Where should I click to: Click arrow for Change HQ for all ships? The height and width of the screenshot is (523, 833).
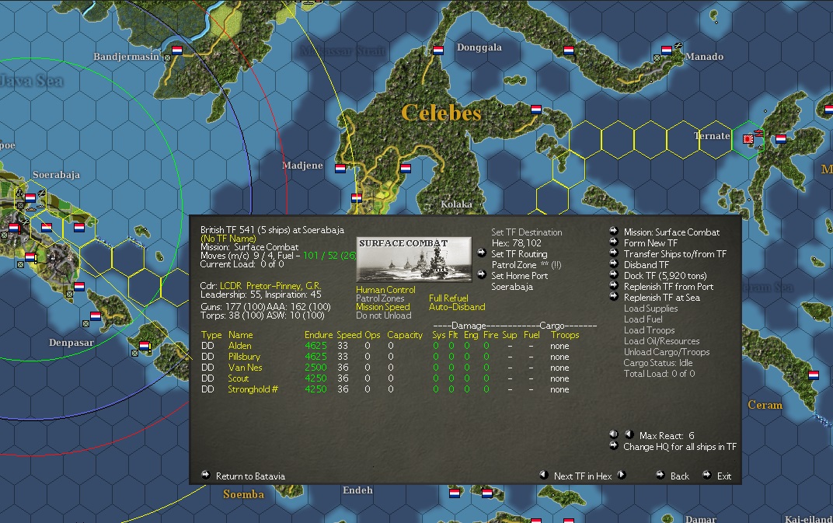coord(614,445)
